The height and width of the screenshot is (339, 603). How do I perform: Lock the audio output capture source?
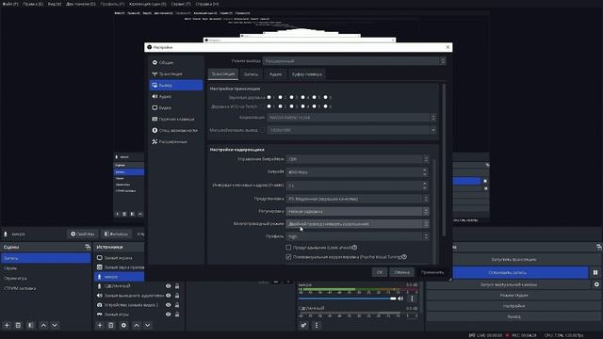point(177,296)
